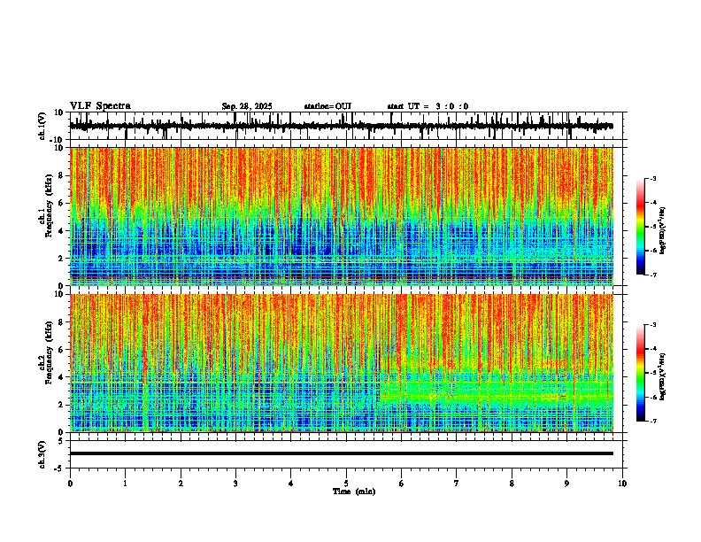Image resolution: width=701 pixels, height=542 pixels.
Task: Click the ch.2 spectrogram color bar
Action: [x=640, y=373]
